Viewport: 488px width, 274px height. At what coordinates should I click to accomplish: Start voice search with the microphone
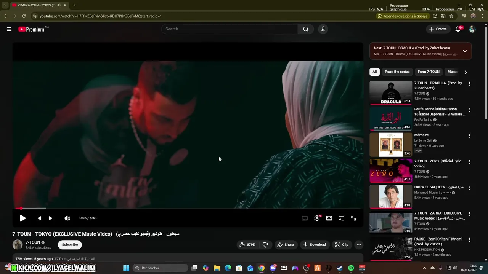[323, 29]
